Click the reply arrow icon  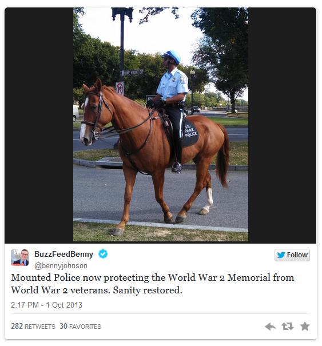(x=271, y=327)
